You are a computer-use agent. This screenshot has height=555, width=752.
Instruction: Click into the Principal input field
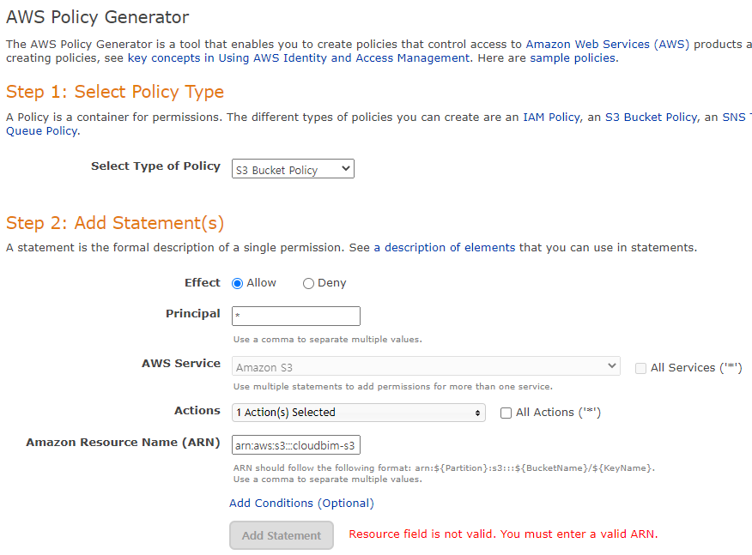click(x=296, y=317)
